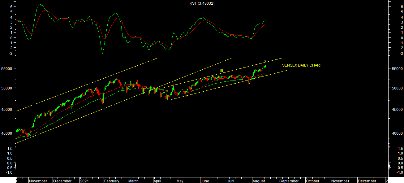Select the SENSEX DAILY CHART text label
The height and width of the screenshot is (183, 404).
302,65
